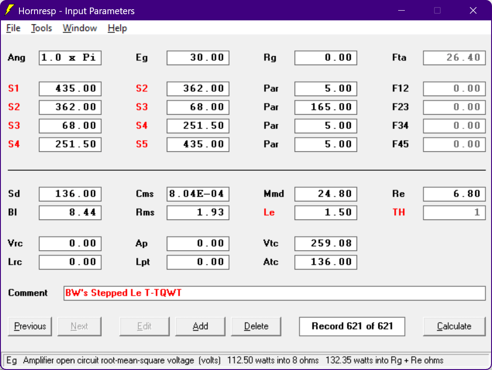Click the Par field showing 165.00
Image resolution: width=492 pixels, height=370 pixels.
(326, 107)
